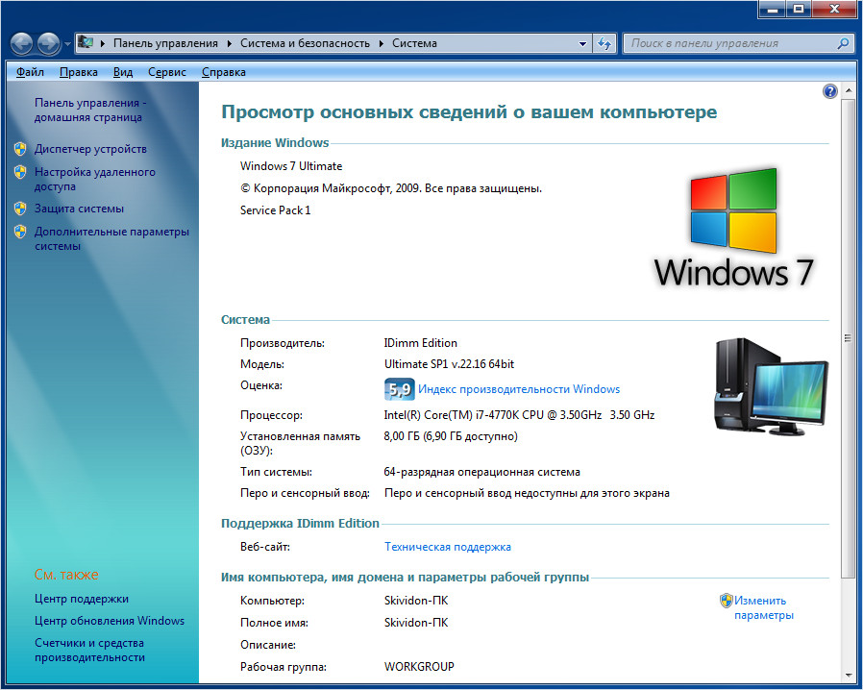
Task: Click the computer and monitor picture
Action: (771, 387)
